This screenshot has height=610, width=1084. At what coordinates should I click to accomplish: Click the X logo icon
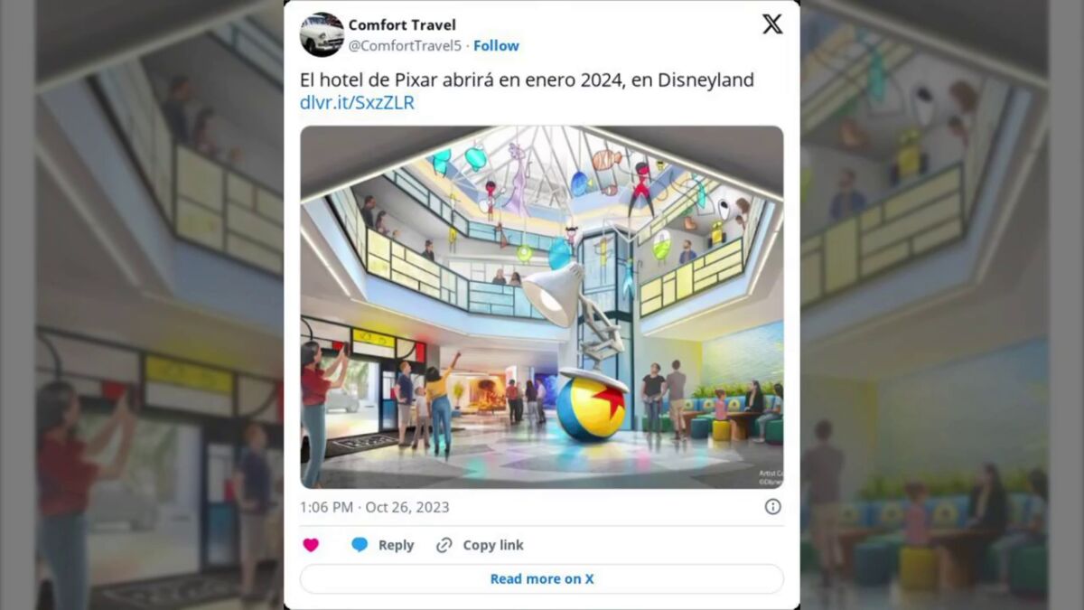(x=772, y=24)
